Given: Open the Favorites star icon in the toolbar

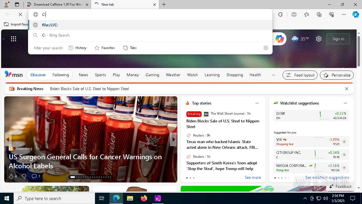Looking at the screenshot, I should 307,14.
